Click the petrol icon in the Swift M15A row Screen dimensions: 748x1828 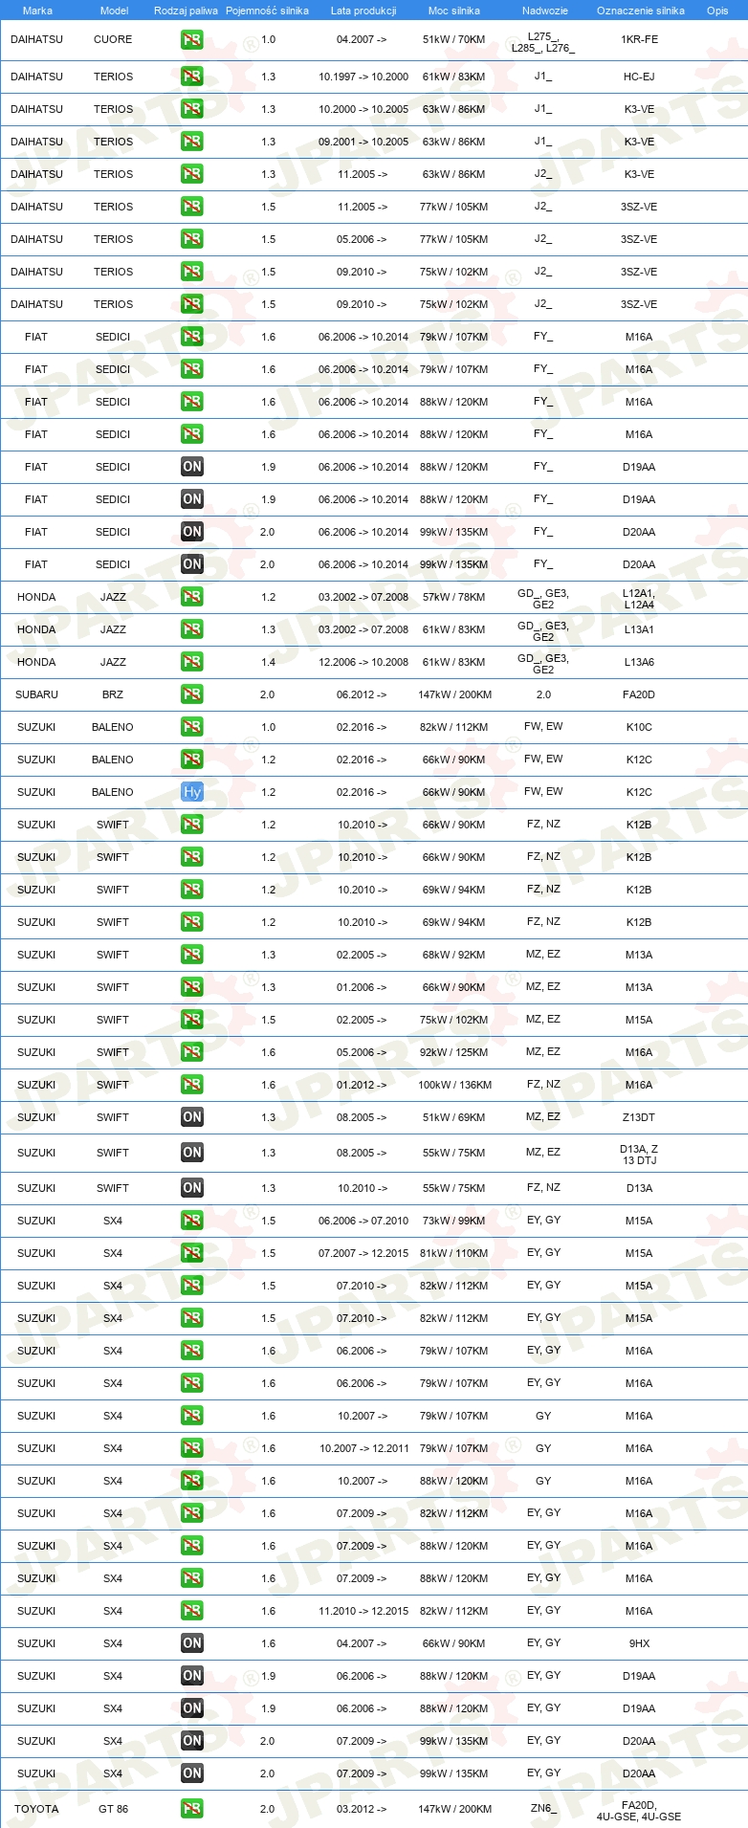pos(192,1020)
